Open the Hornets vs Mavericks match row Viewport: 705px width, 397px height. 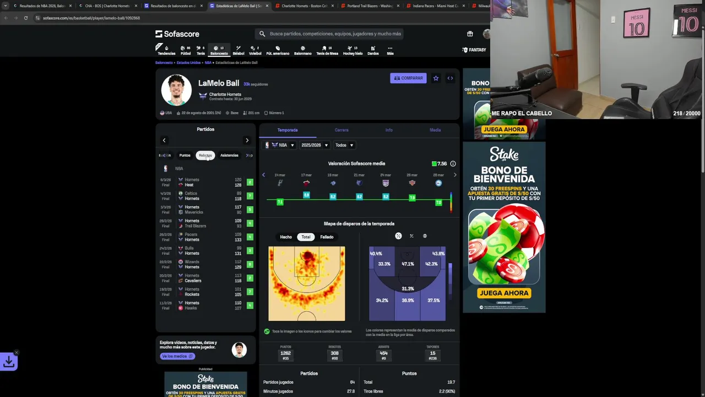coord(205,210)
